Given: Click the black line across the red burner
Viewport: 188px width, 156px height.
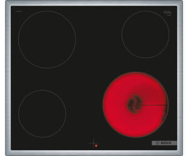Looking at the screenshot, I should 154,105.
